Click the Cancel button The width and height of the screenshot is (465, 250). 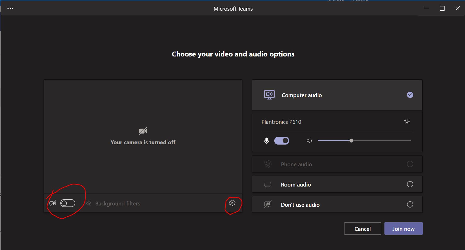tap(363, 228)
